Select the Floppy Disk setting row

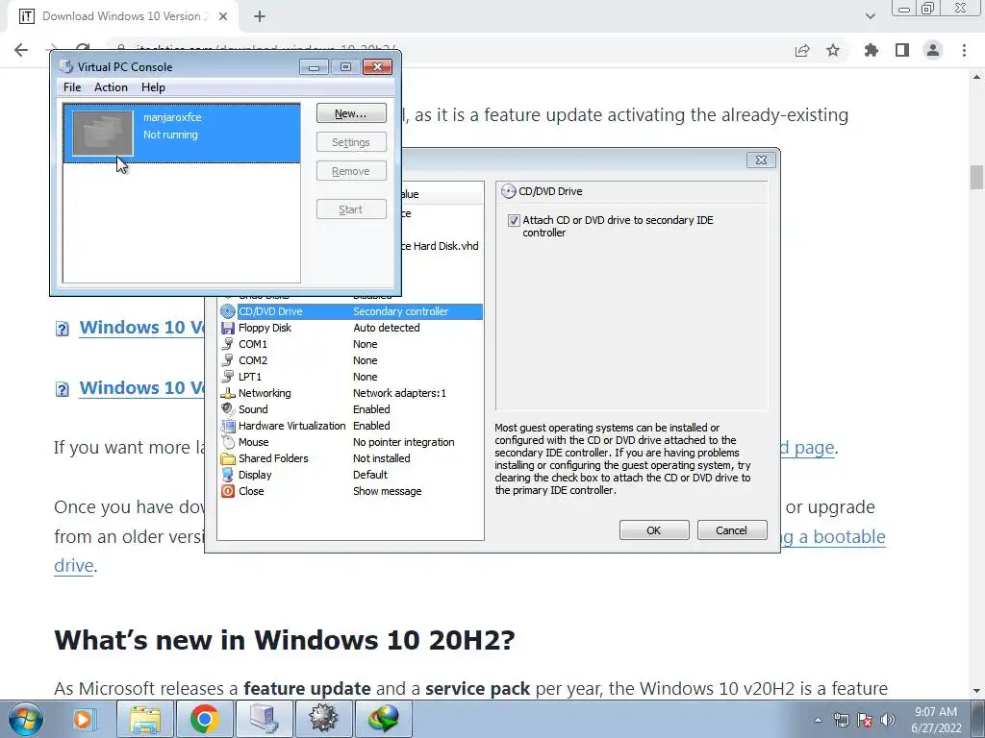pos(350,328)
